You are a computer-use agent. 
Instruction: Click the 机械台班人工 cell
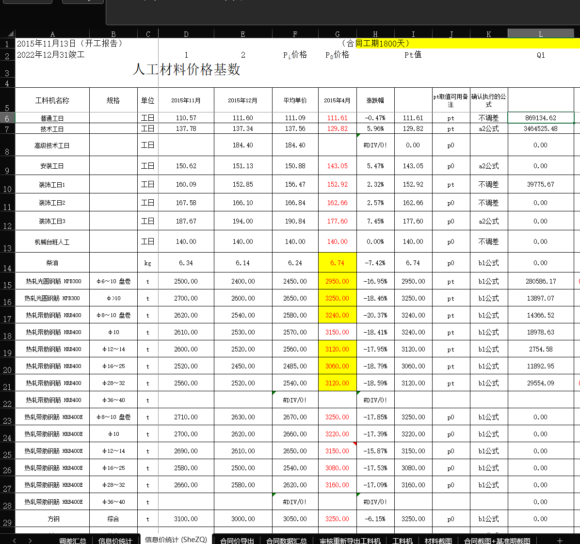point(52,242)
